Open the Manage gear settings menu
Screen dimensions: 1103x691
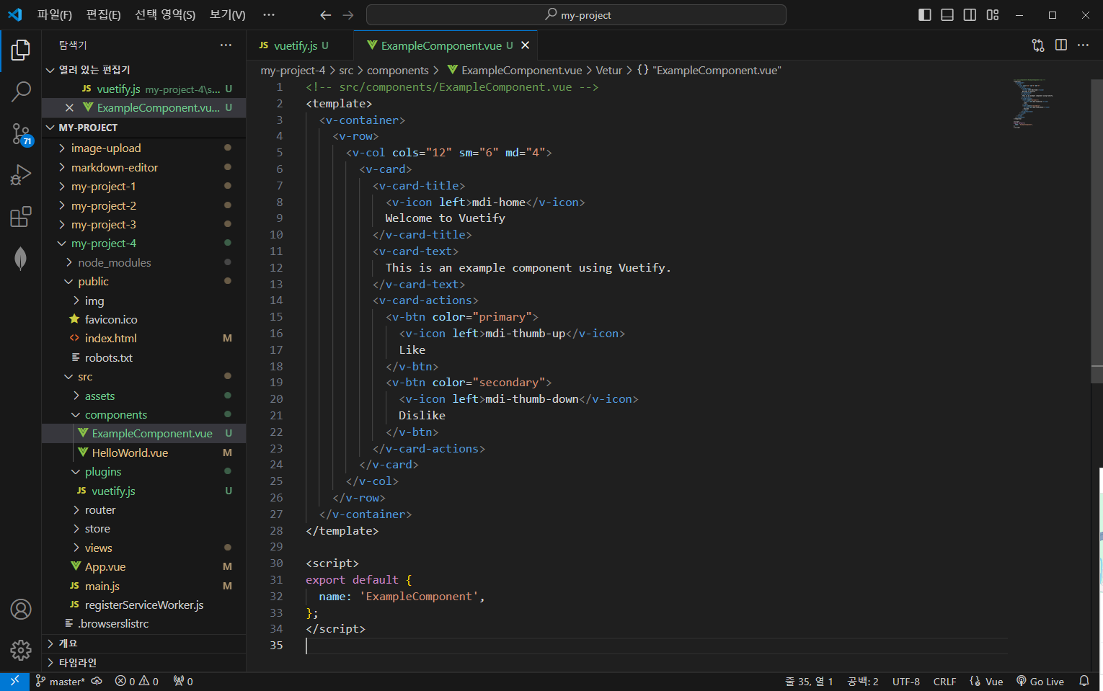[21, 650]
